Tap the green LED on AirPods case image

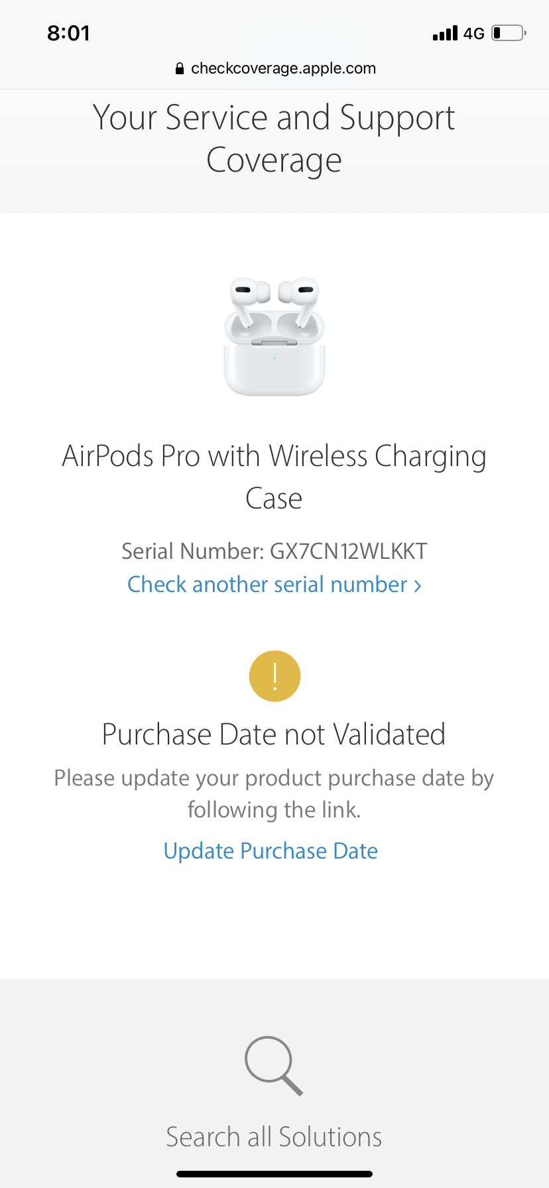click(274, 358)
